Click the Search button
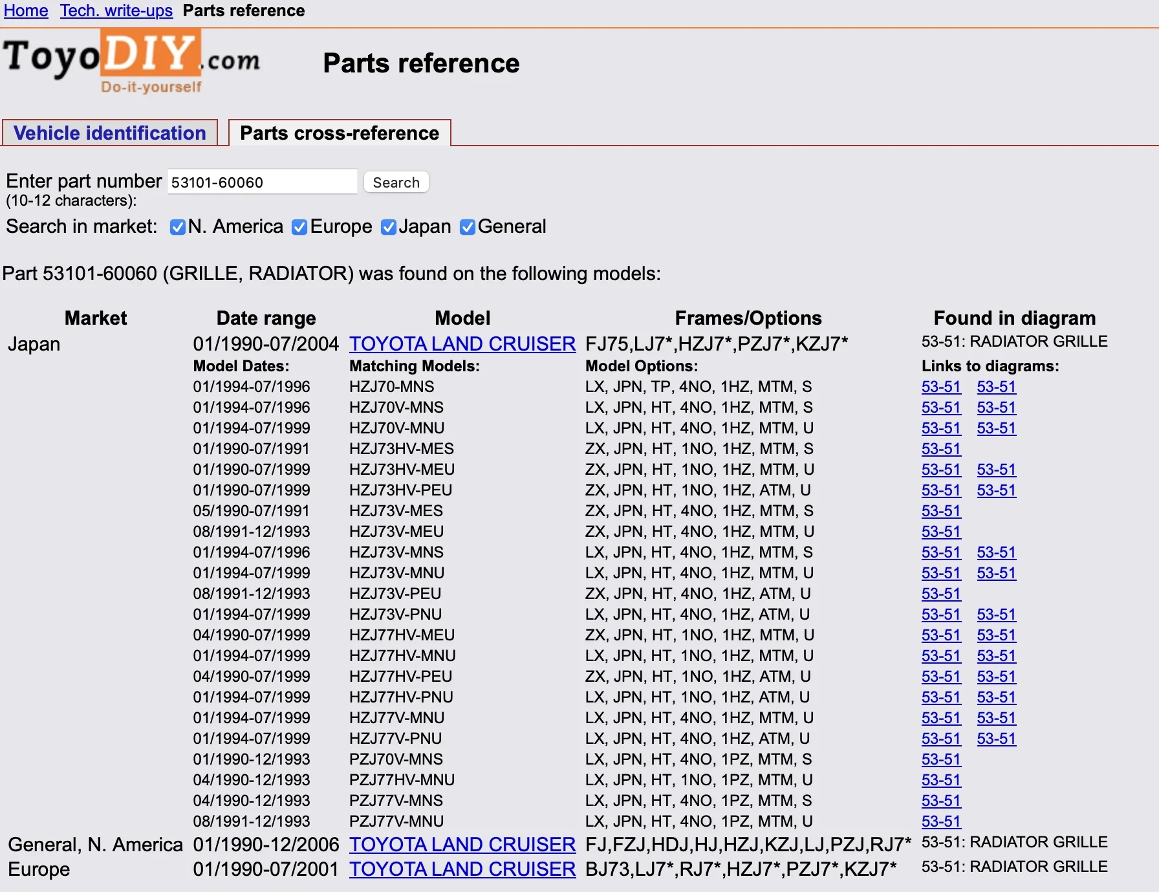Viewport: 1159px width, 892px height. click(x=396, y=182)
